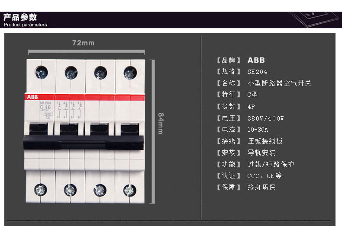Click the '【特征】' label
342x226 pixels.
click(x=229, y=95)
